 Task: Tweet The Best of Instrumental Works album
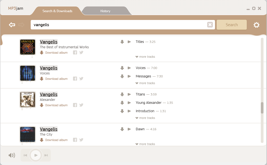coord(81,53)
